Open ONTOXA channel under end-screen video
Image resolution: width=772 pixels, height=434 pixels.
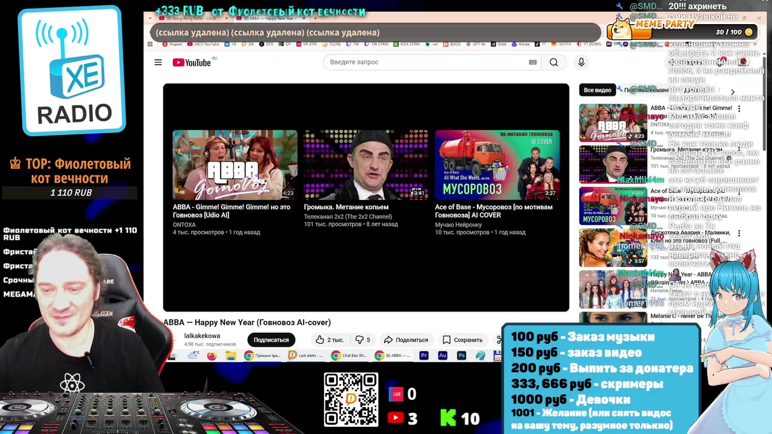(x=184, y=225)
